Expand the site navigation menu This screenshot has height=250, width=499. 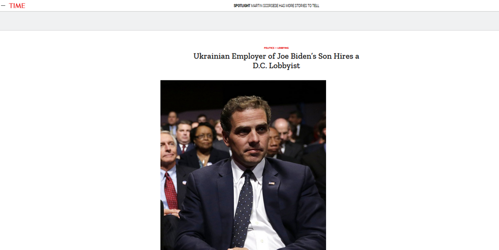(x=3, y=6)
